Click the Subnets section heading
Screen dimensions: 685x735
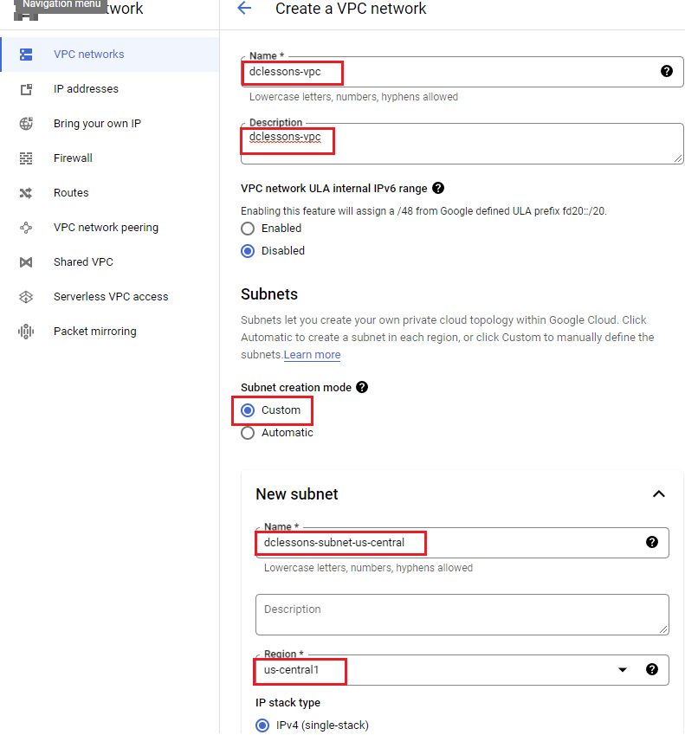269,294
